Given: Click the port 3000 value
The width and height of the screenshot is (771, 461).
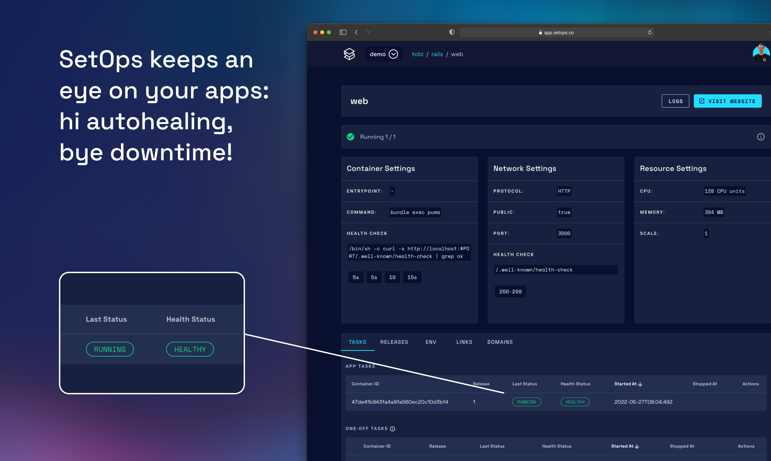Looking at the screenshot, I should [x=564, y=233].
